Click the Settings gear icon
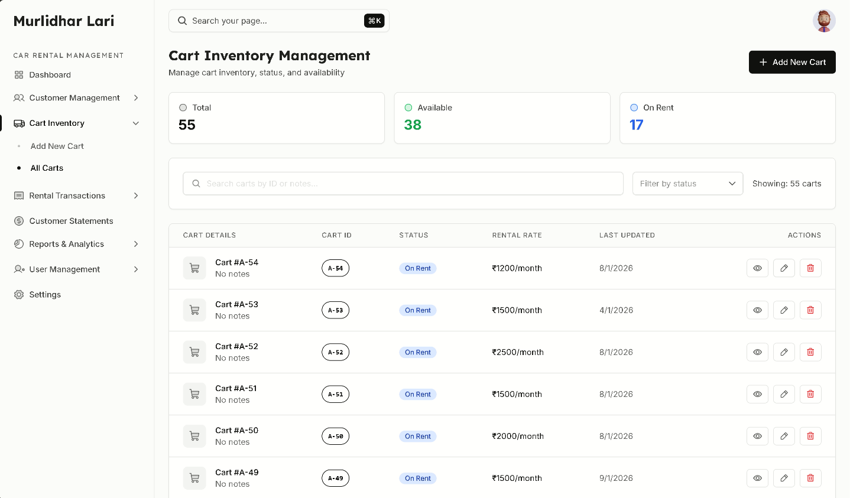Viewport: 850px width, 498px height. (18, 294)
